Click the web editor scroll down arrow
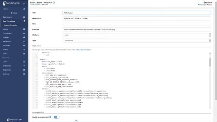The height and width of the screenshot is (122, 217). [210, 108]
